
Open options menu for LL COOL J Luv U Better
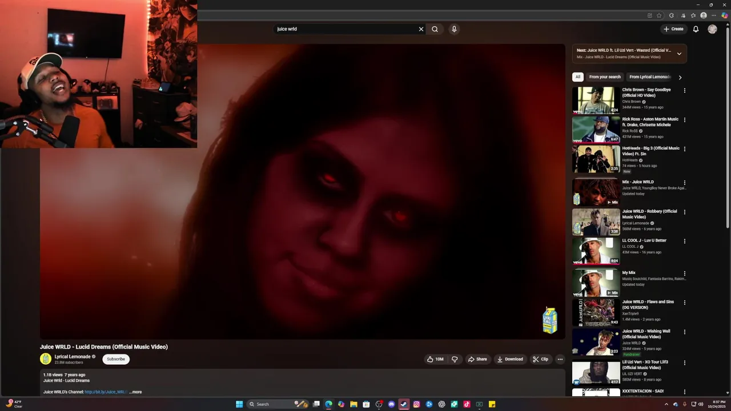click(684, 241)
